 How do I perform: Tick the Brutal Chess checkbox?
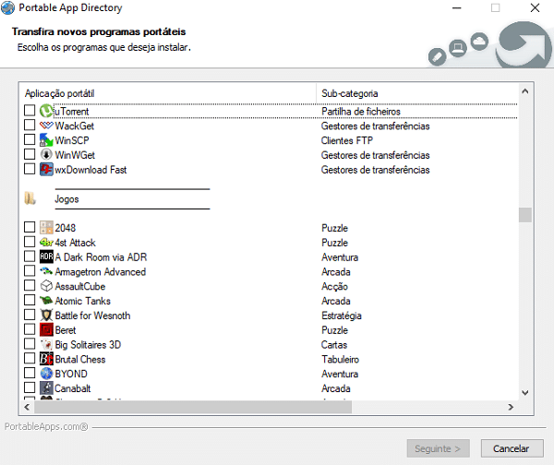30,358
